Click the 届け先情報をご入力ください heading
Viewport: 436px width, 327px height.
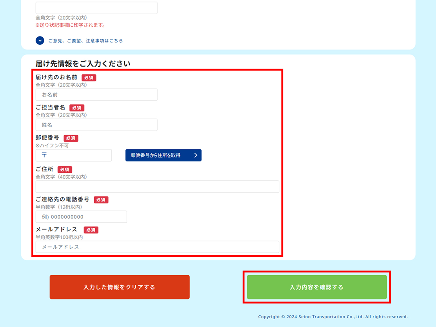(83, 64)
